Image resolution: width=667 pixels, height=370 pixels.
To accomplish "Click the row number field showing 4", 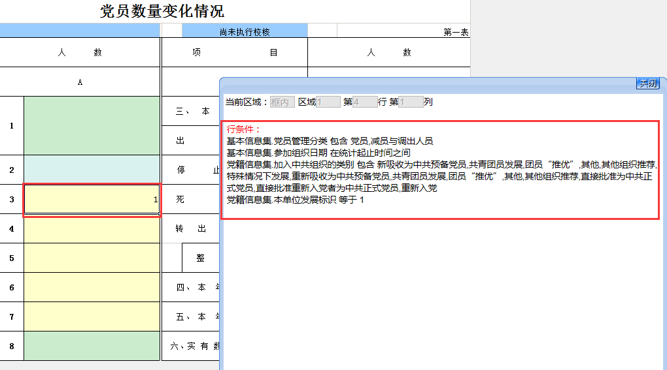I will click(365, 102).
